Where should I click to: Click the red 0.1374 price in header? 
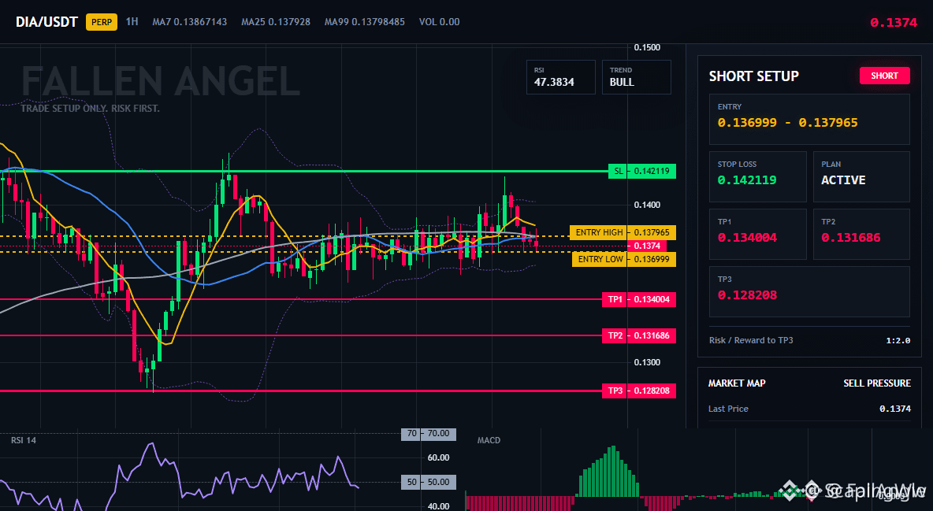(893, 23)
